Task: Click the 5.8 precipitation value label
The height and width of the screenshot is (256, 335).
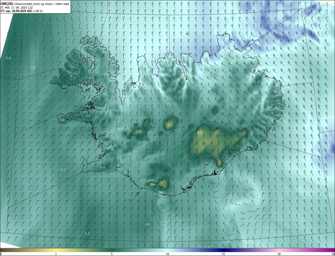Action: click(147, 225)
